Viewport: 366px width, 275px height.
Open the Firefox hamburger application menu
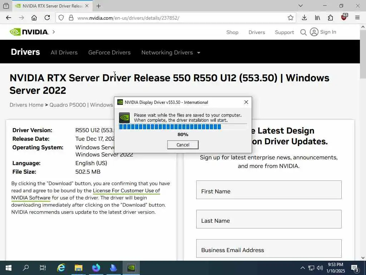pyautogui.click(x=357, y=18)
